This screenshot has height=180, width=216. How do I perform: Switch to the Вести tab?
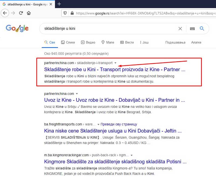(x=127, y=42)
